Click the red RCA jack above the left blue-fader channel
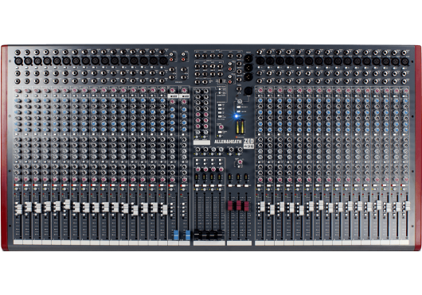The image size is (422, 295). pyautogui.click(x=171, y=60)
